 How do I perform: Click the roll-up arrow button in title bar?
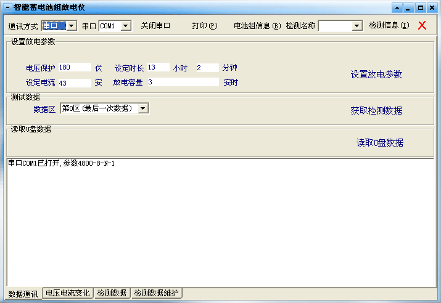(x=397, y=7)
